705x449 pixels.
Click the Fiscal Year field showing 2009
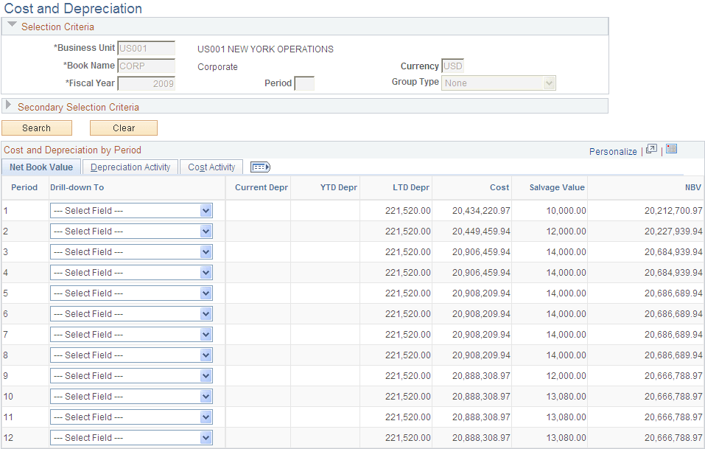[147, 83]
